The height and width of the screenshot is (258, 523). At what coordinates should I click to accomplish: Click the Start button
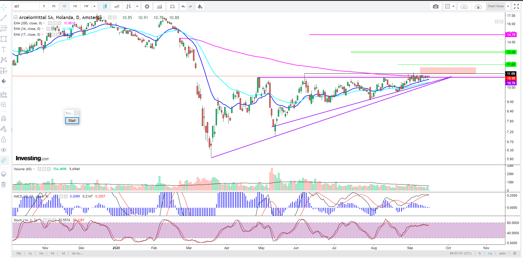tap(72, 121)
